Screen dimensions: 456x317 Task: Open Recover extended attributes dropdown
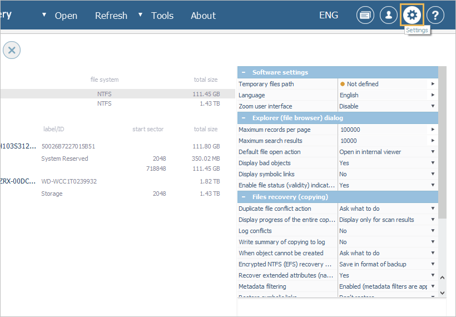click(x=433, y=275)
